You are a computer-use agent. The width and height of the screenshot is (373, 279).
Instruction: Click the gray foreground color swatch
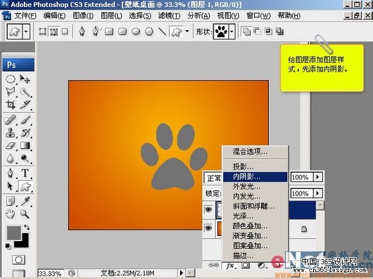tap(14, 233)
